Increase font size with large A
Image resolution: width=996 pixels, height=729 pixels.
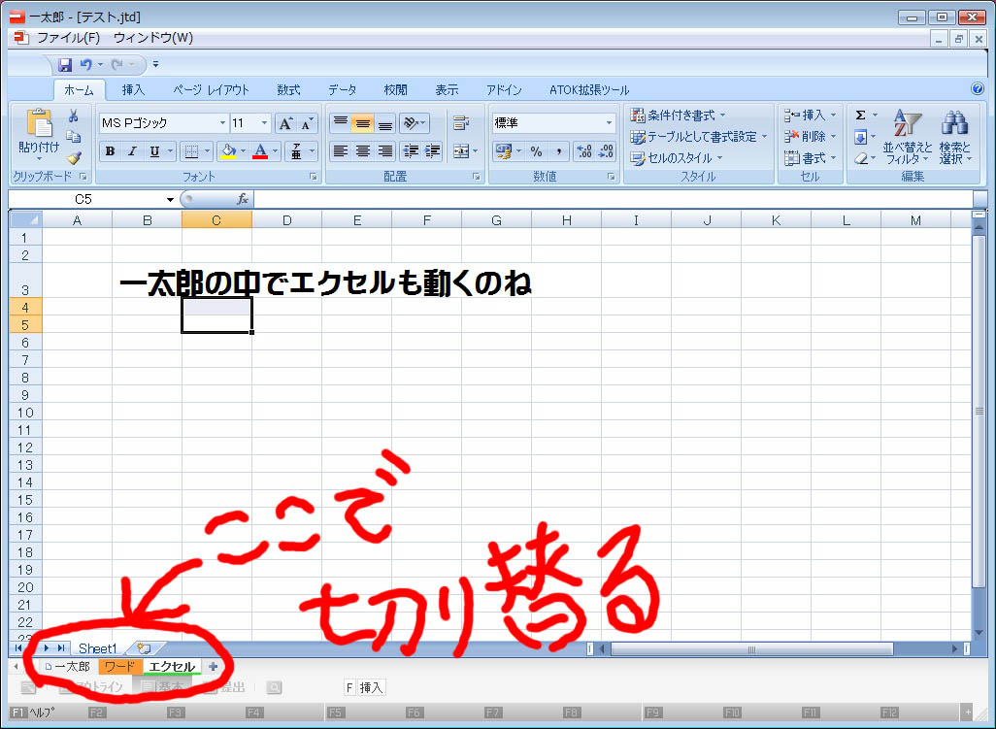(x=285, y=123)
